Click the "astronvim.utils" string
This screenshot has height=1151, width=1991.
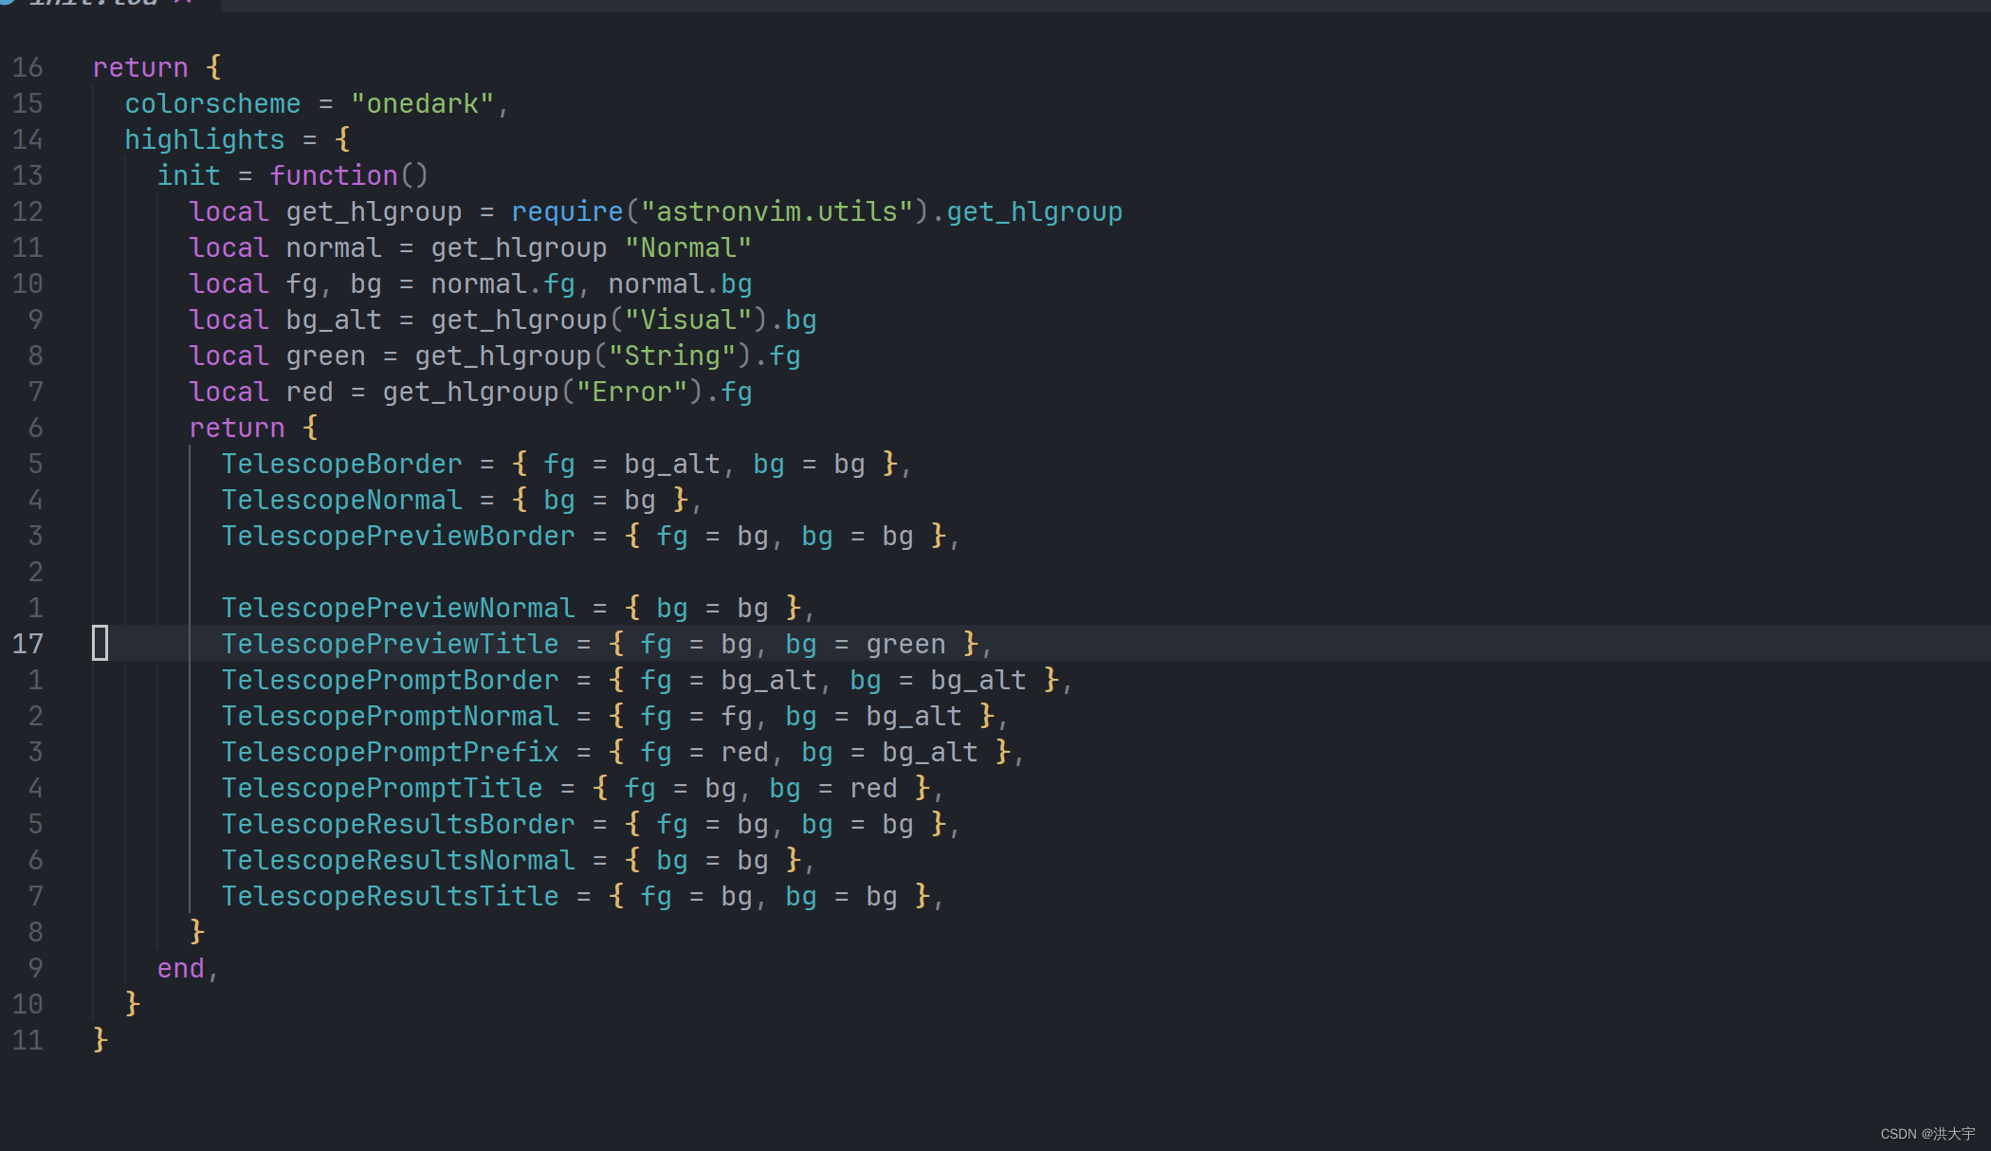(776, 211)
